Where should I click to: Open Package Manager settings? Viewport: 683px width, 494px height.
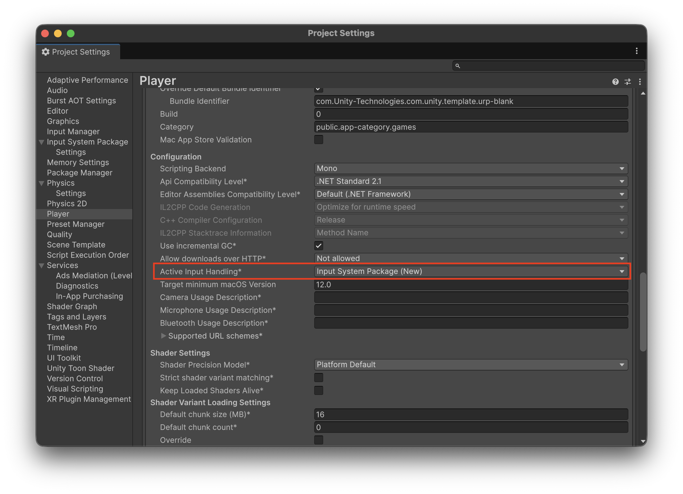(80, 173)
